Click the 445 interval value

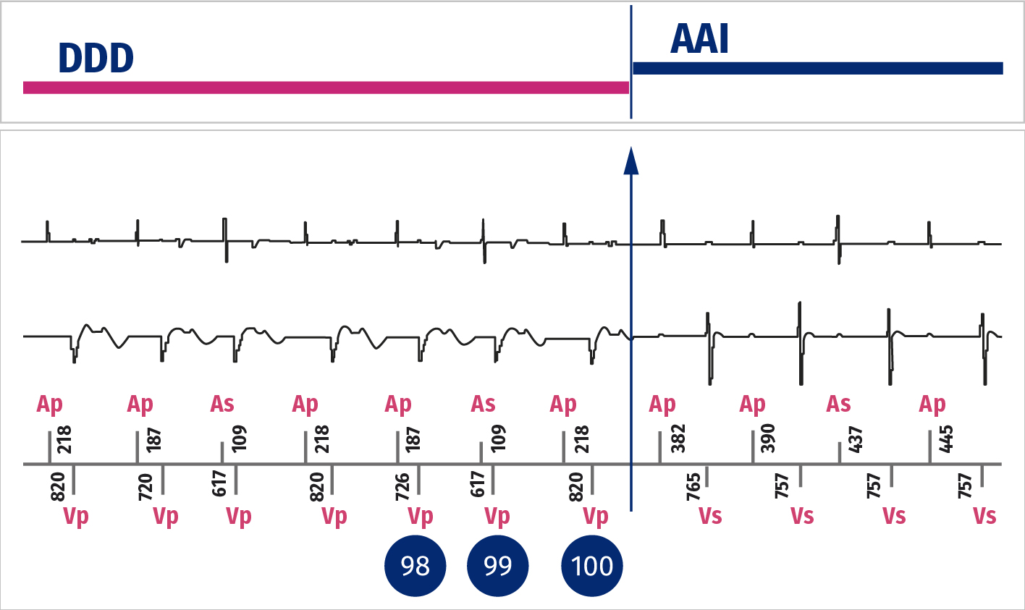click(945, 439)
